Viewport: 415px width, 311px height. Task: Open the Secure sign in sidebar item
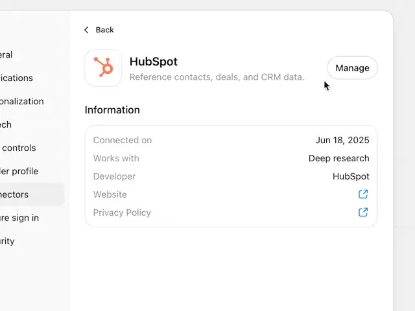click(x=19, y=218)
